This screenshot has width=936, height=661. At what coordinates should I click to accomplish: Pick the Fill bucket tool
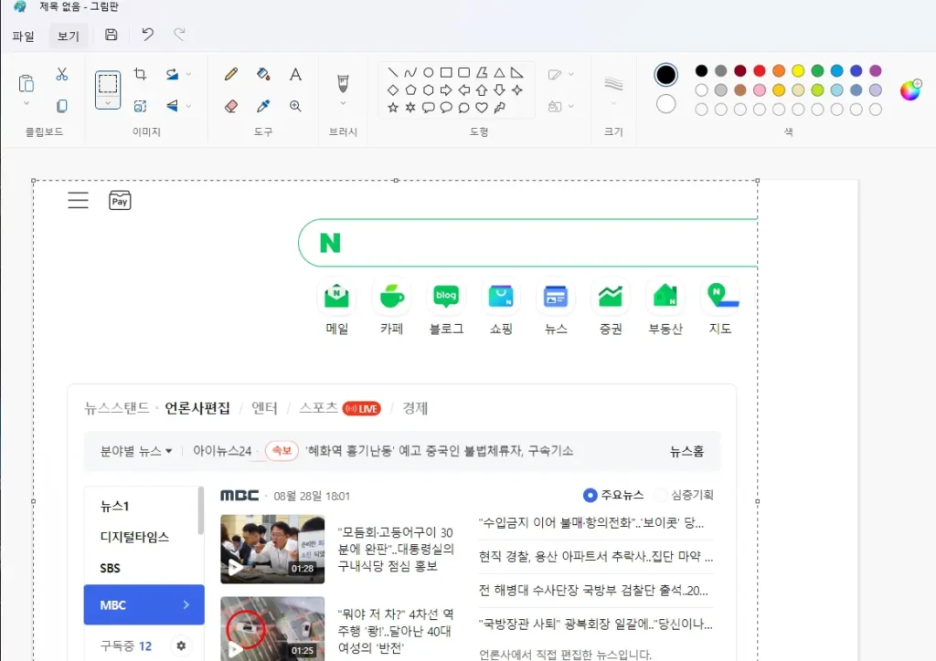[263, 75]
